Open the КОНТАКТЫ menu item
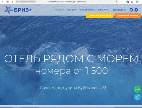The image size is (142, 108). point(104,10)
